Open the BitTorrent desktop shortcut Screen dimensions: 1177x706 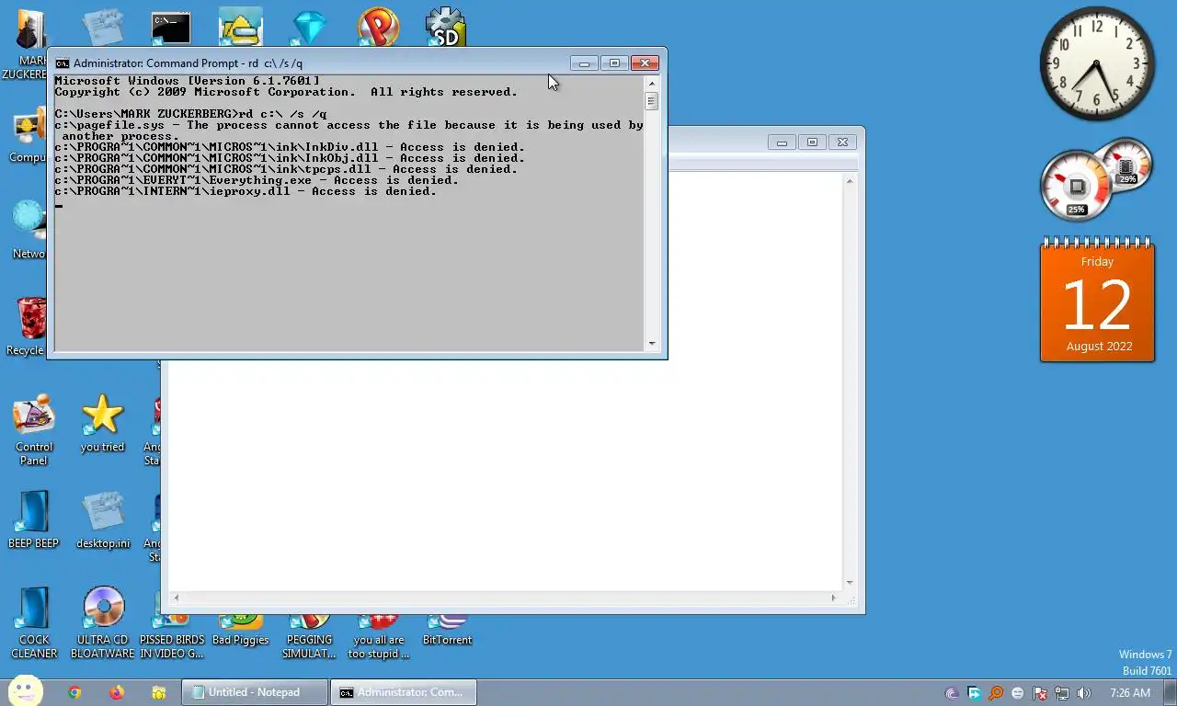click(447, 631)
